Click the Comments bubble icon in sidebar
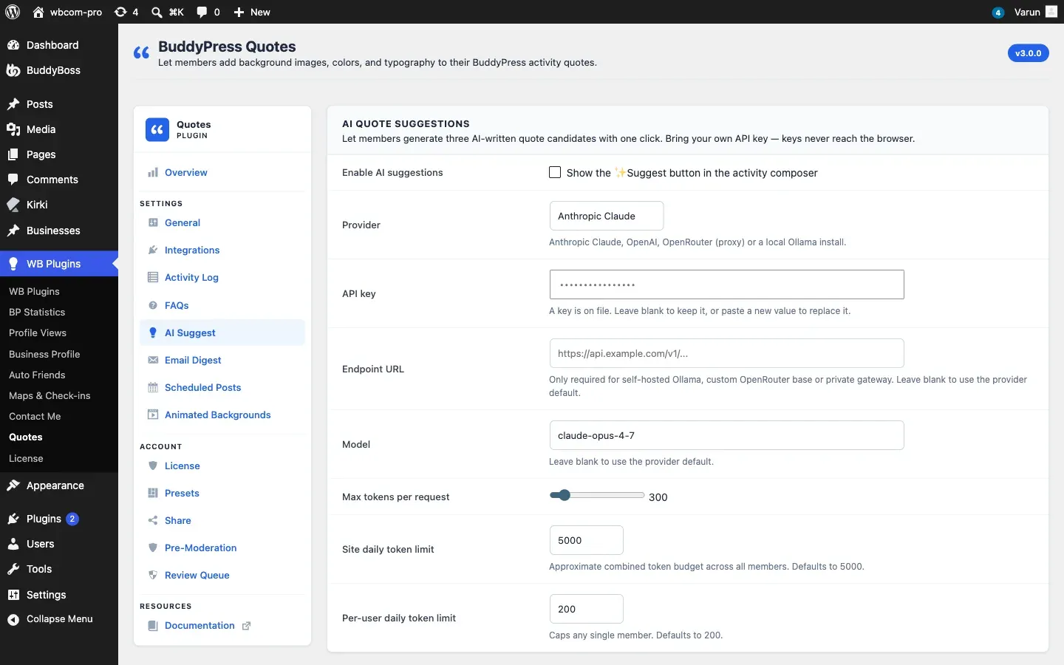The width and height of the screenshot is (1064, 665). click(x=13, y=180)
